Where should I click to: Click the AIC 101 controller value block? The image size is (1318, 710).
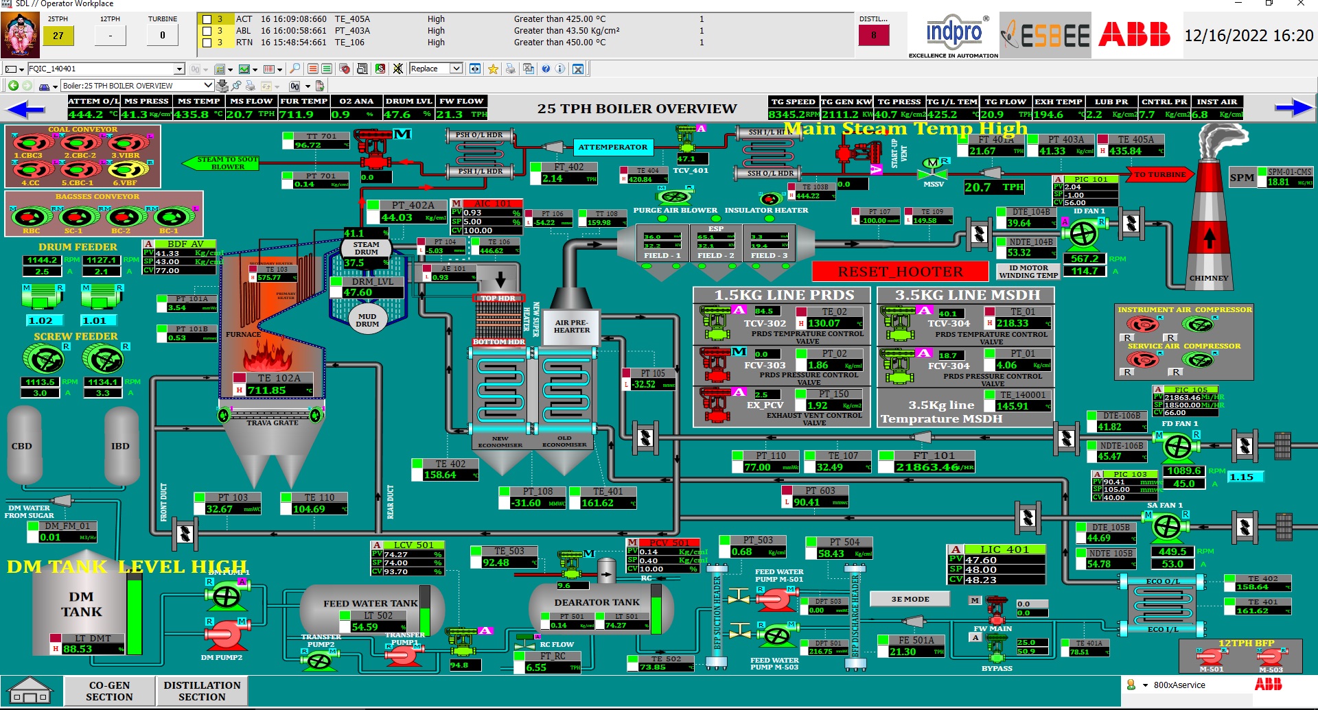(x=487, y=217)
